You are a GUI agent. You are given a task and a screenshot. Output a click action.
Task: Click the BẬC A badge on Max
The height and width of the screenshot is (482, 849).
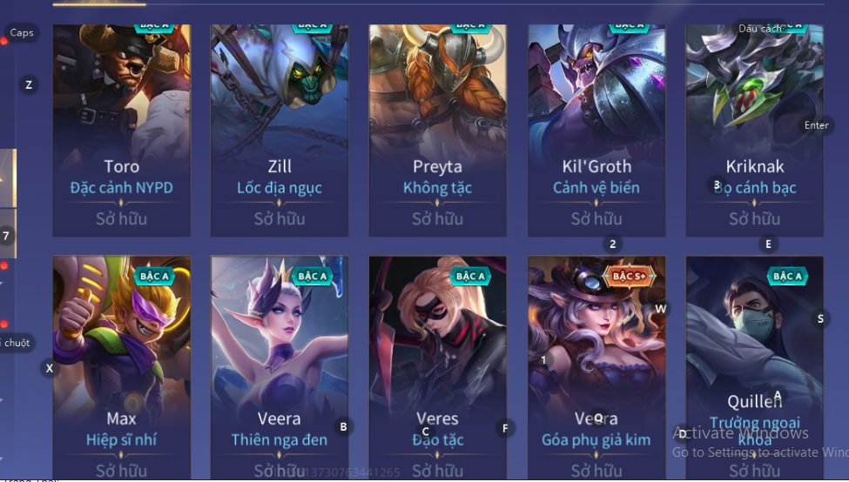click(x=154, y=277)
